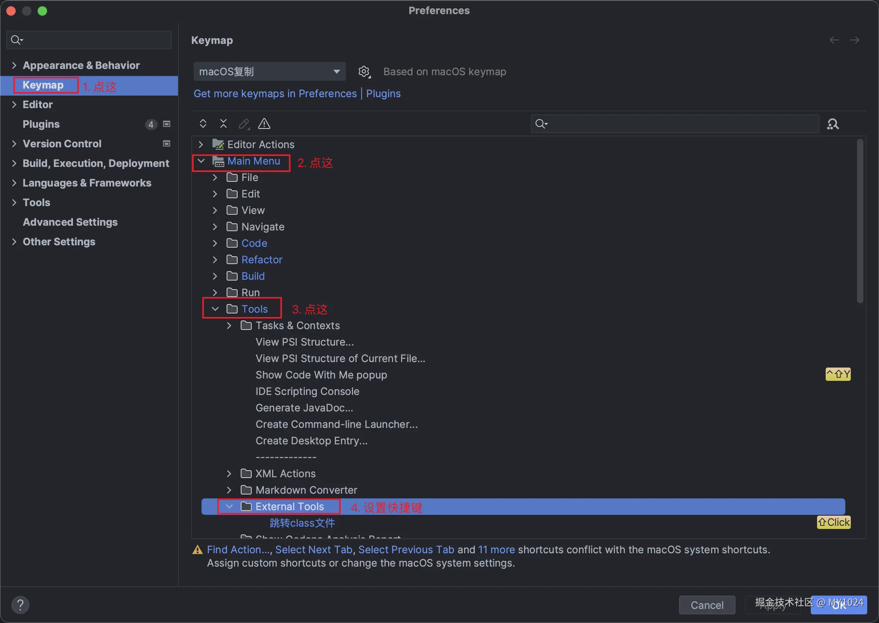Select Editor in the settings sidebar
The image size is (879, 623).
pyautogui.click(x=38, y=105)
